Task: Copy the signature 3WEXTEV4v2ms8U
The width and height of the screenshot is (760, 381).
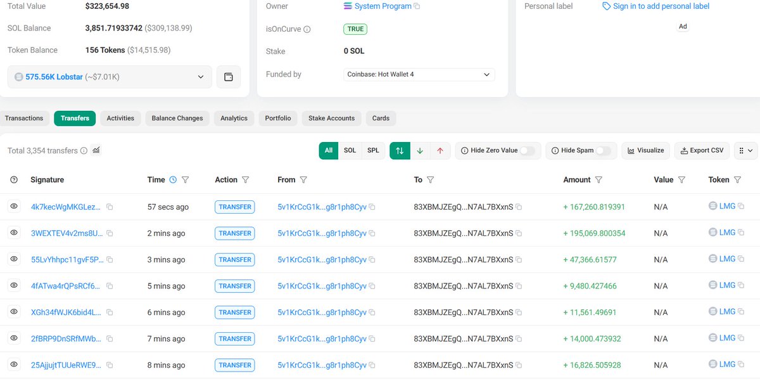Action: (x=110, y=233)
